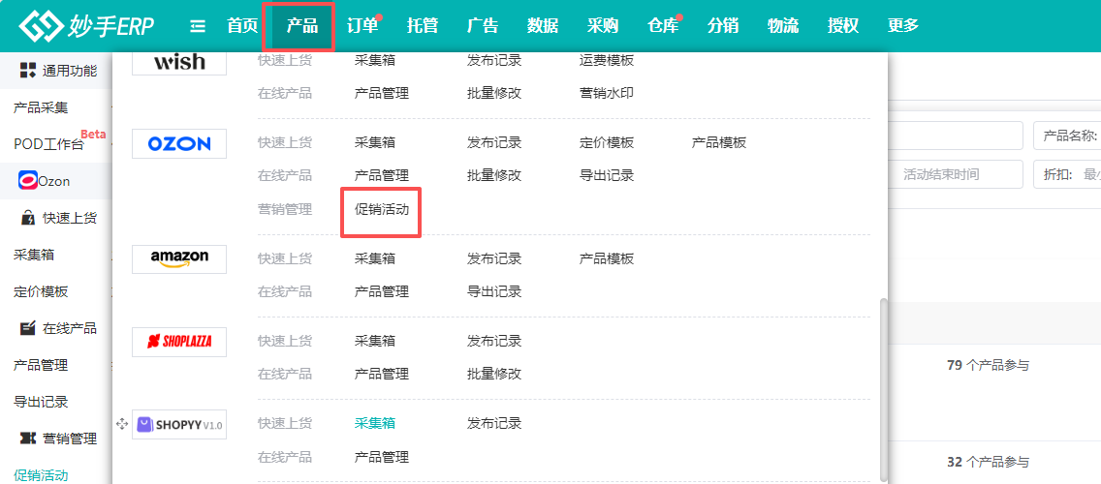Expand the 更多 top menu
The height and width of the screenshot is (484, 1101).
click(x=903, y=26)
